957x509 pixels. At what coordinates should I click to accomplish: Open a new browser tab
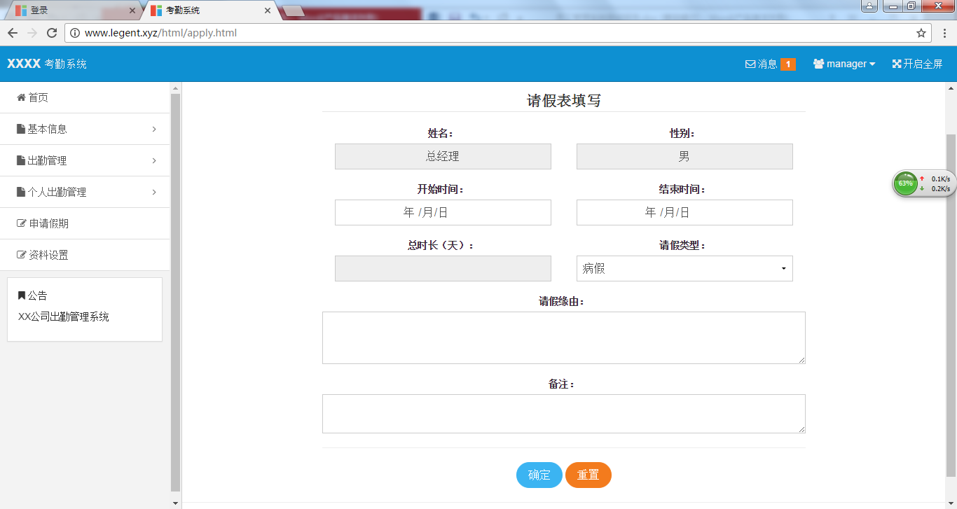point(293,11)
